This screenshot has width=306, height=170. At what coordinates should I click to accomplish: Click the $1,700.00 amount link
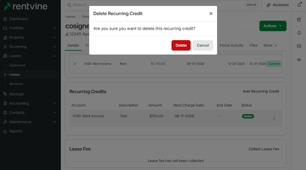[158, 64]
